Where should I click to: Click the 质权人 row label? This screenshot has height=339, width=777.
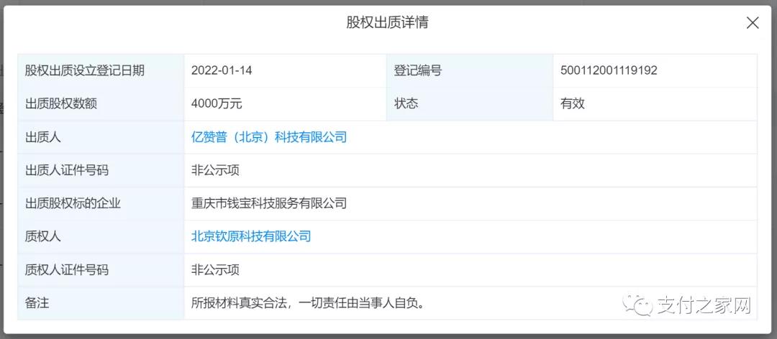(x=43, y=236)
